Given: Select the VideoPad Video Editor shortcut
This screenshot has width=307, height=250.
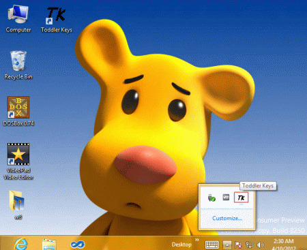Looking at the screenshot, I should coord(18,161).
